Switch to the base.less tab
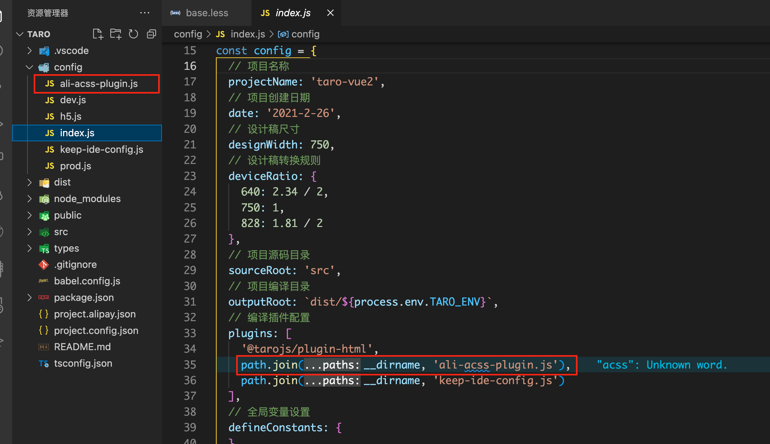Screen dimensions: 770x444 [x=207, y=12]
